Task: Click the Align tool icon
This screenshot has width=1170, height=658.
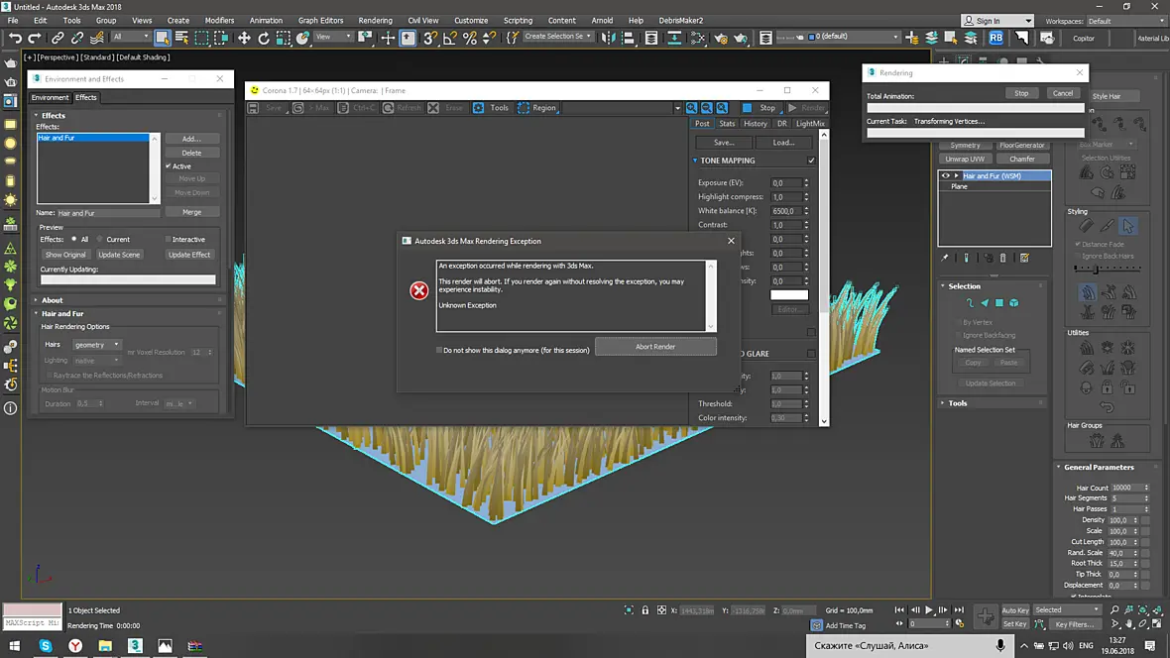Action: coord(629,38)
